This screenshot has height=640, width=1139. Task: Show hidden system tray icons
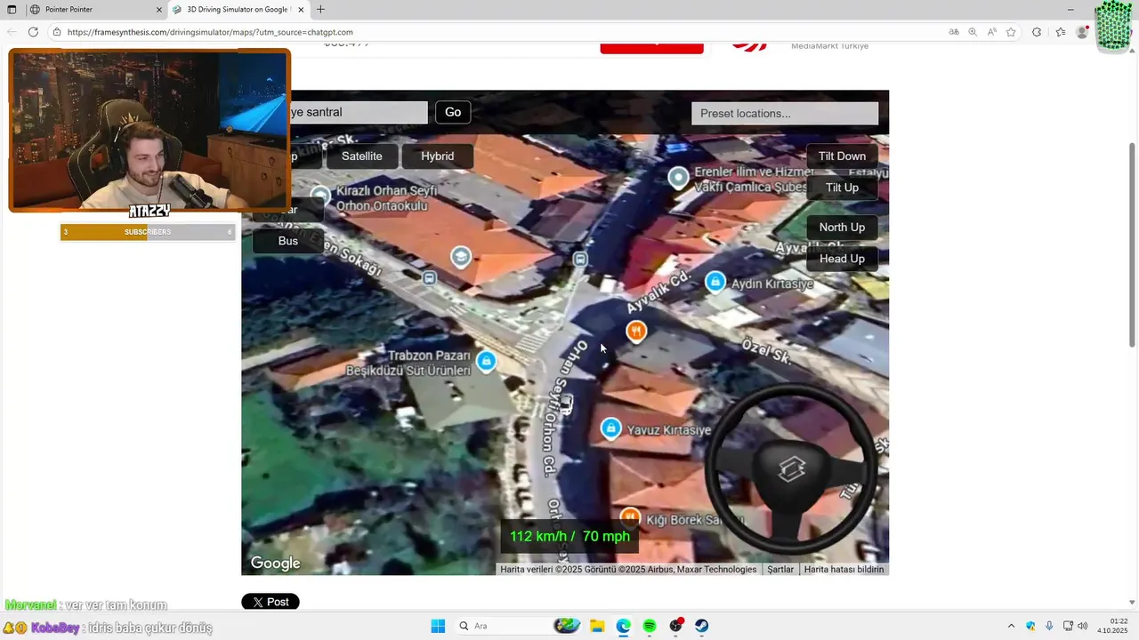pyautogui.click(x=1011, y=626)
